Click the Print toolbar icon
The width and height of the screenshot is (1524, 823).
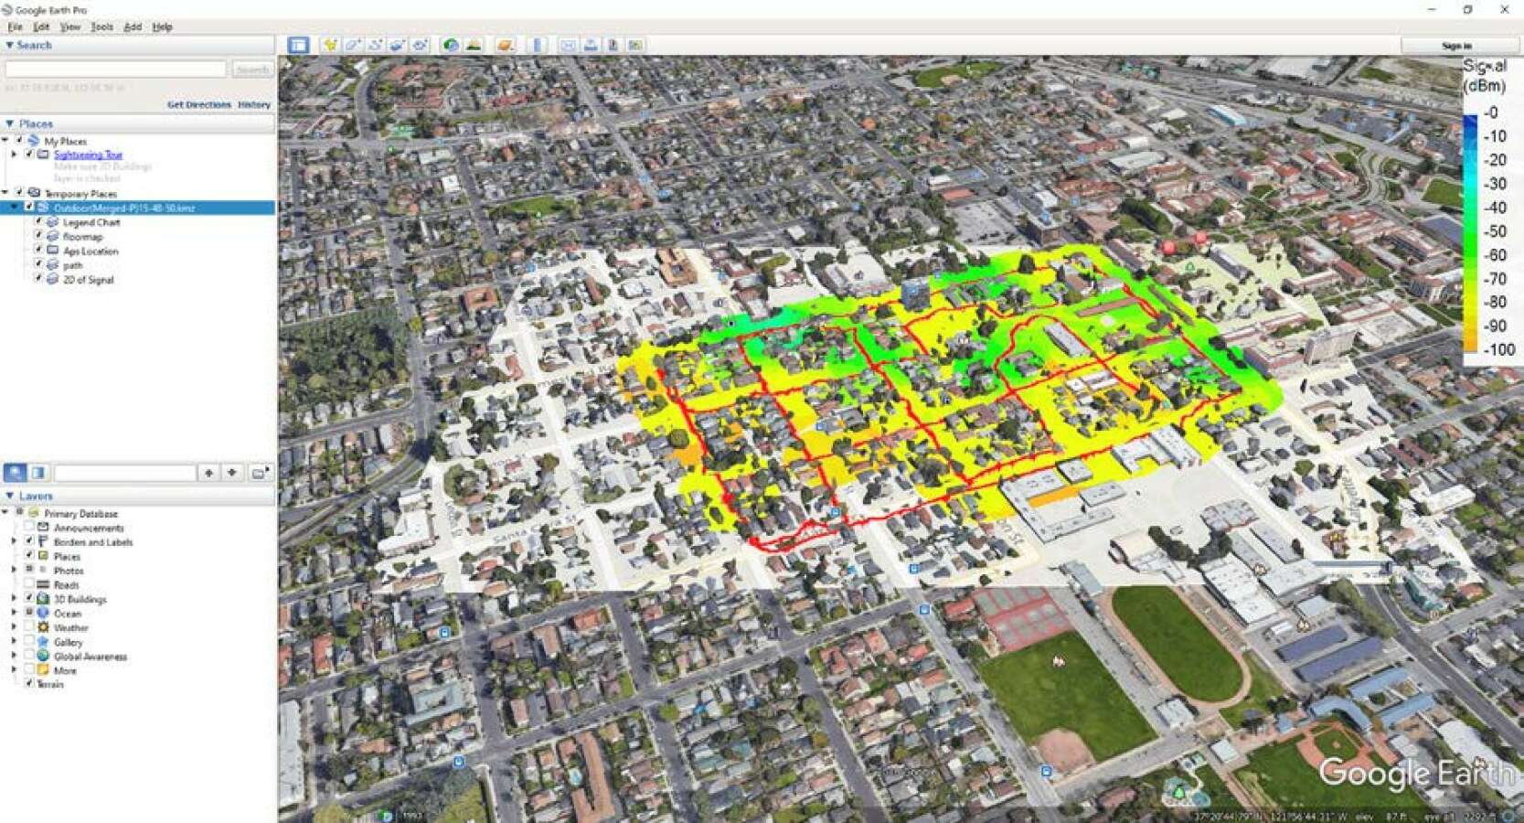pyautogui.click(x=591, y=45)
